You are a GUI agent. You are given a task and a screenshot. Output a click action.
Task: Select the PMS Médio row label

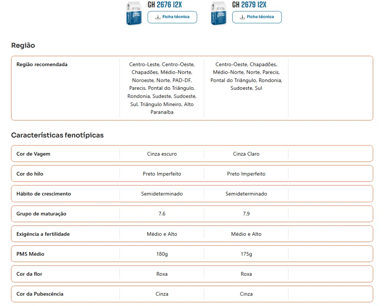(30, 254)
